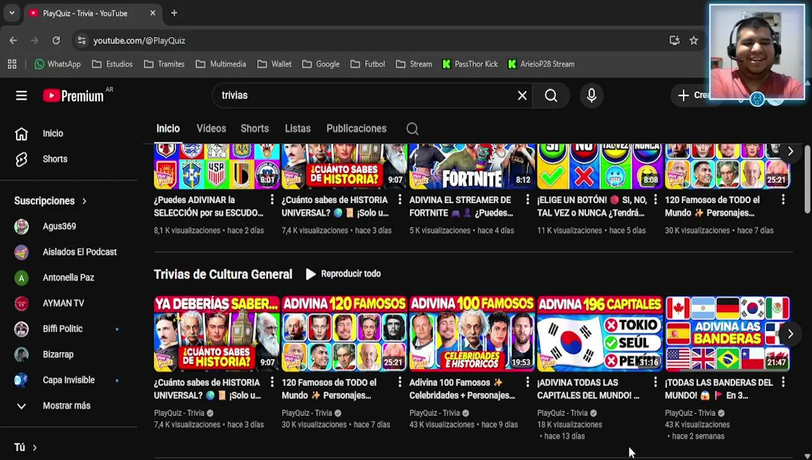Open the Multimedia bookmark folder
Viewport: 812px width, 460px height.
(x=221, y=64)
